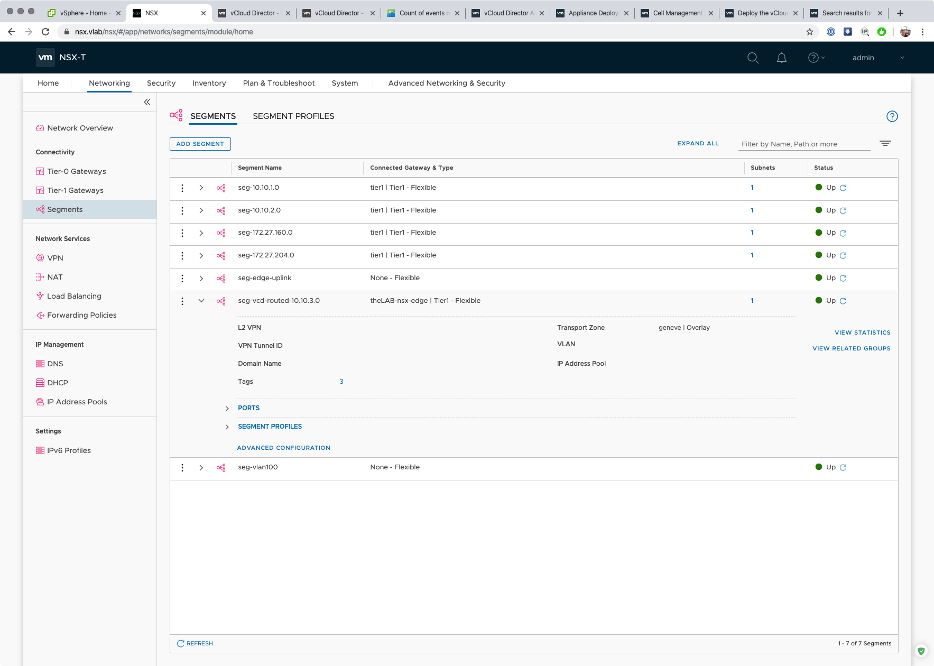Image resolution: width=934 pixels, height=666 pixels.
Task: Open Tier-0 Gateways in sidebar
Action: click(77, 171)
